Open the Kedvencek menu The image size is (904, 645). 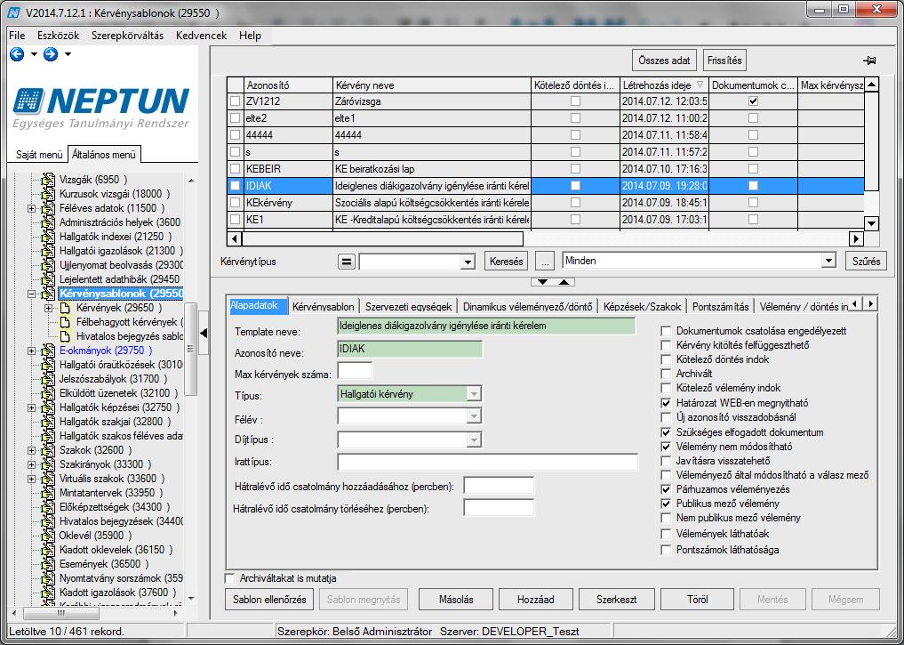tap(201, 36)
